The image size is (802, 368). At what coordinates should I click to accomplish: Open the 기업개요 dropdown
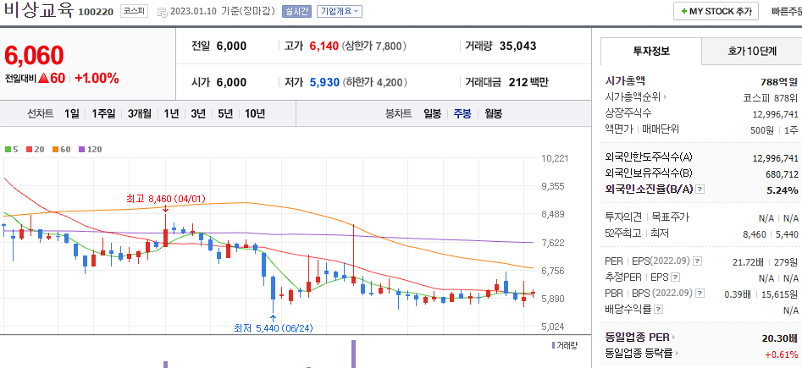coord(339,11)
